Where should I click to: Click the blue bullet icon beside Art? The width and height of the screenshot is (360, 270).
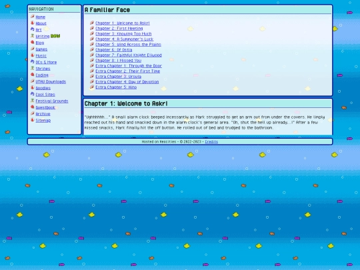point(33,29)
